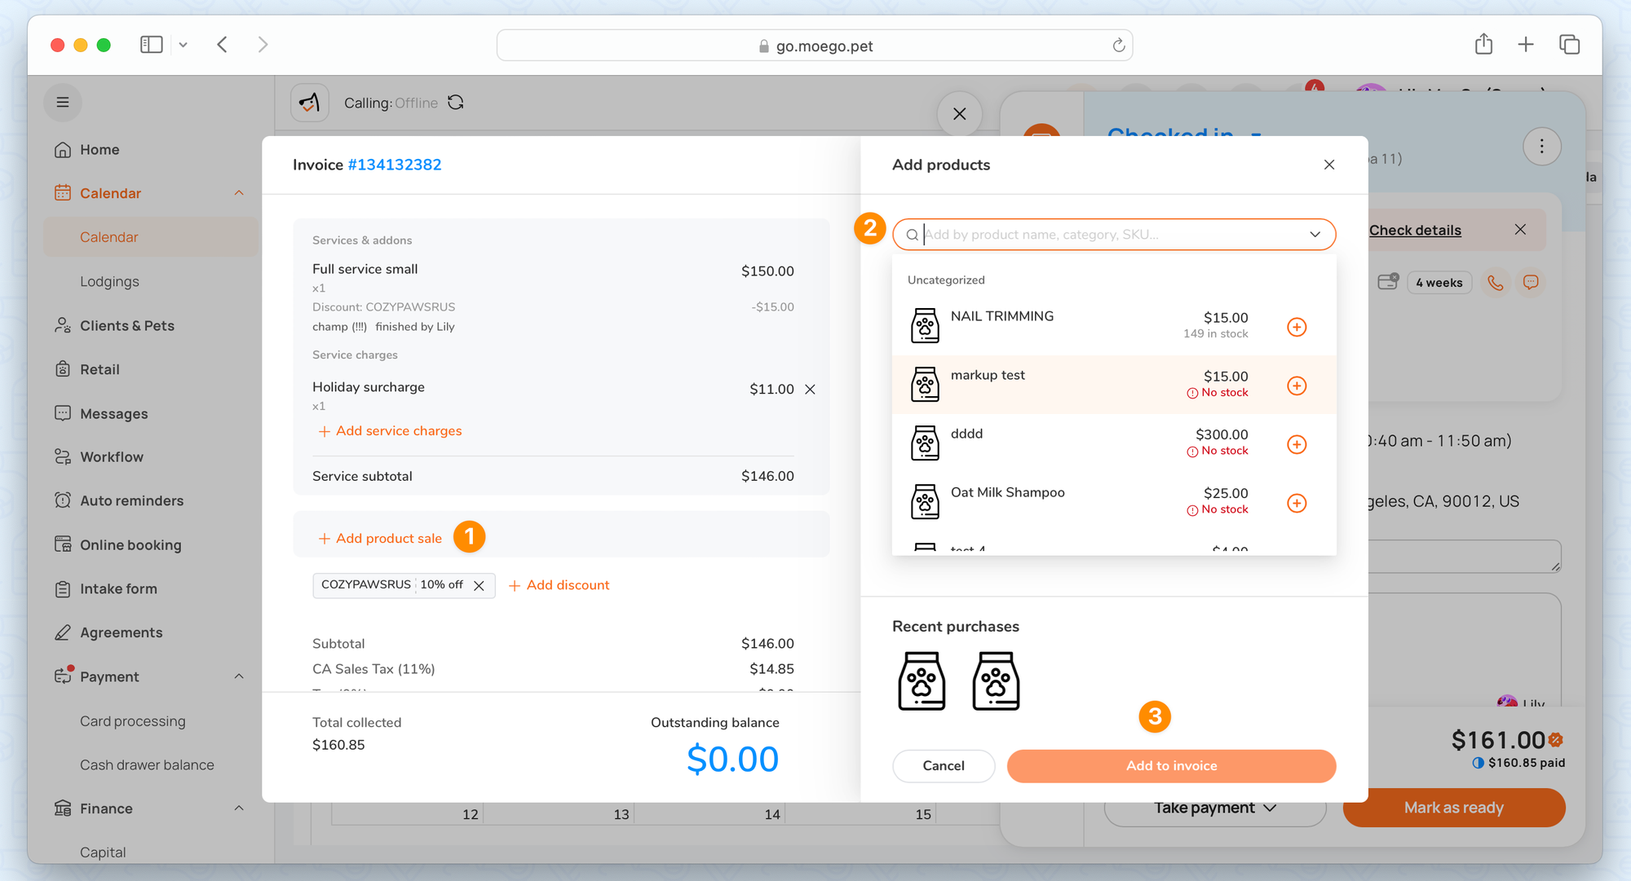This screenshot has height=881, width=1631.
Task: Open hamburger menu in sidebar
Action: (x=63, y=103)
